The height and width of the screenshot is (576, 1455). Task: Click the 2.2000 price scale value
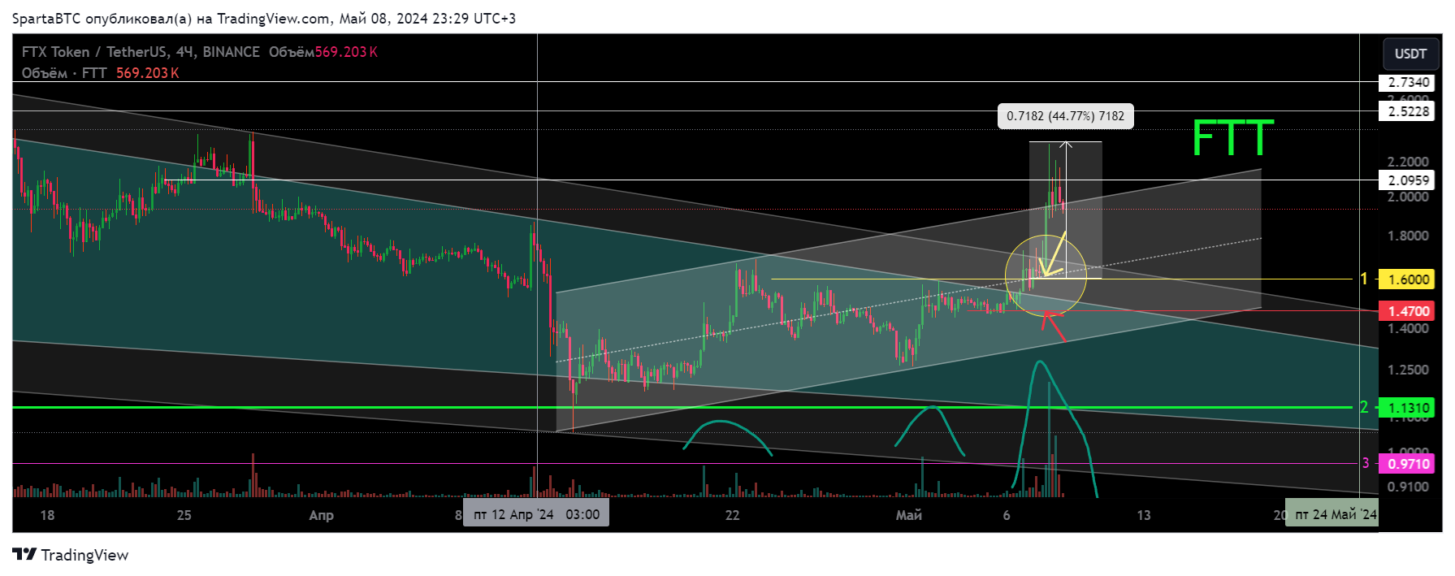point(1408,162)
